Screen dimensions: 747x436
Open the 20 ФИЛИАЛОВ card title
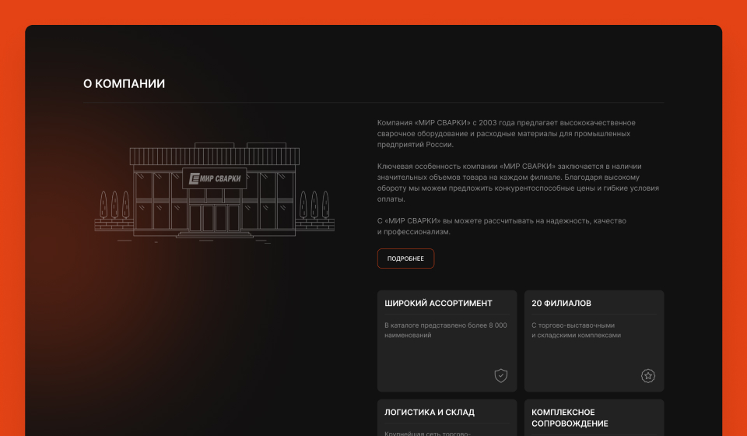coord(561,304)
